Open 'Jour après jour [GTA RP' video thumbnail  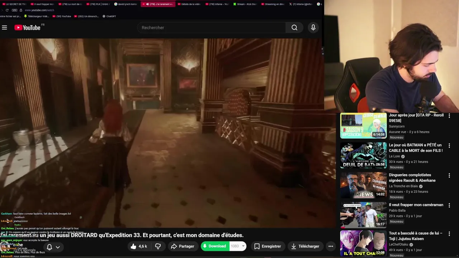363,126
